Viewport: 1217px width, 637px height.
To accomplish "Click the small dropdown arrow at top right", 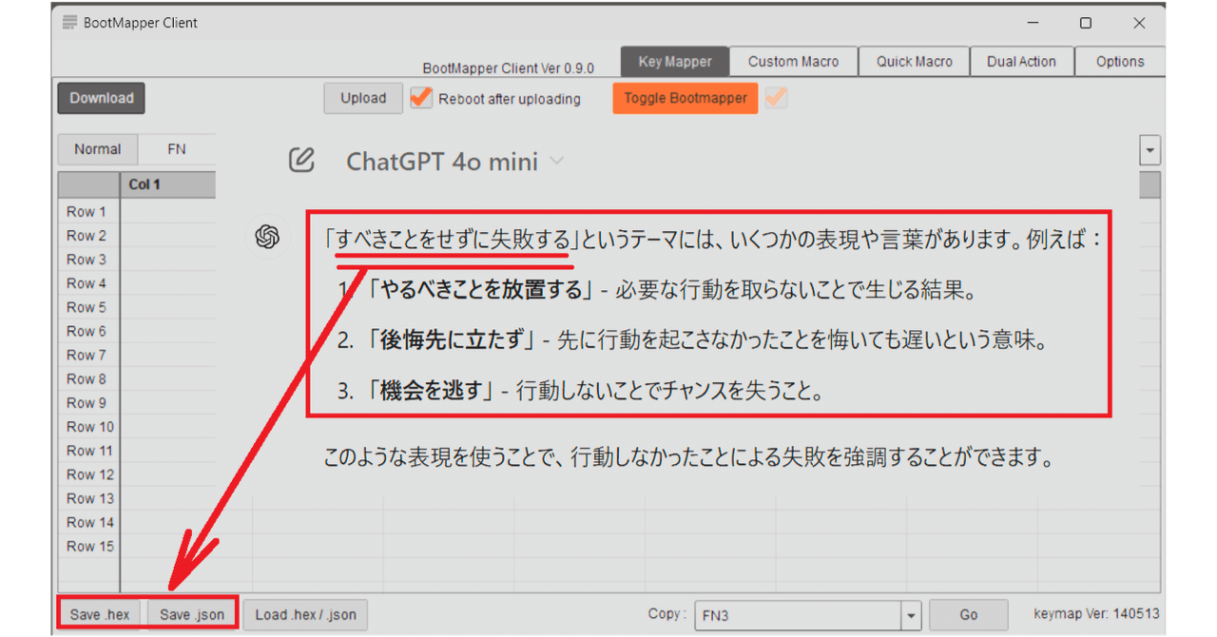I will [x=1149, y=149].
